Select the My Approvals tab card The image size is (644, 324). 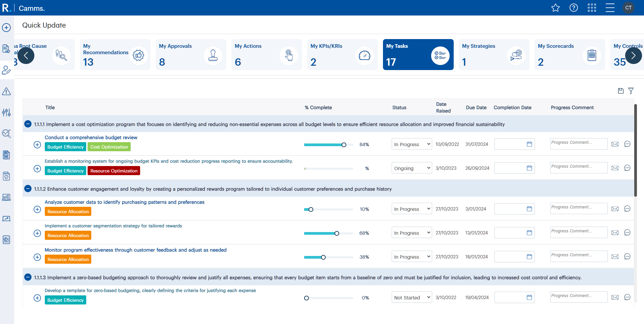(191, 55)
